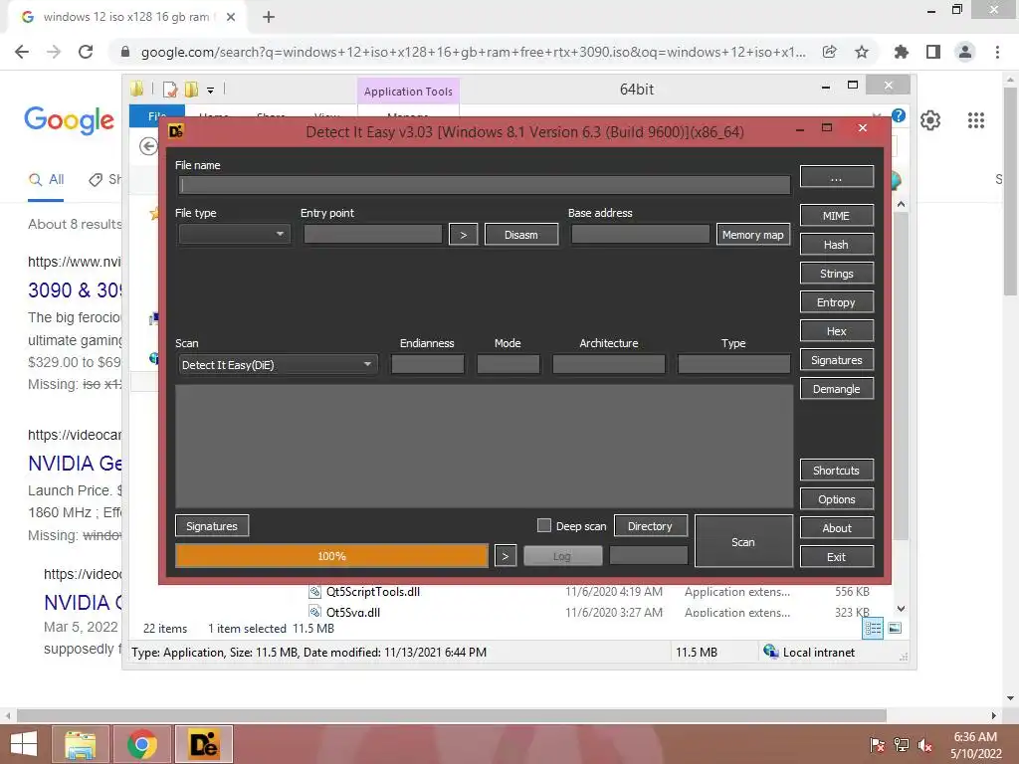
Task: Click the clock showing 6:36 AM
Action: click(x=975, y=737)
